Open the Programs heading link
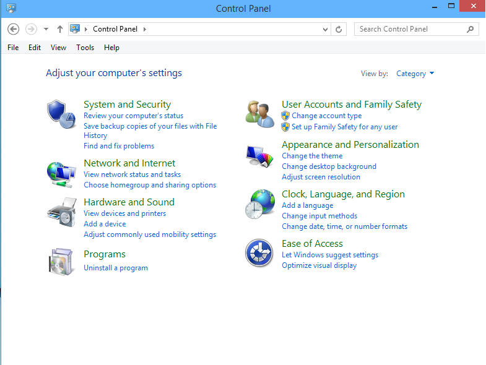This screenshot has width=486, height=365. 105,254
